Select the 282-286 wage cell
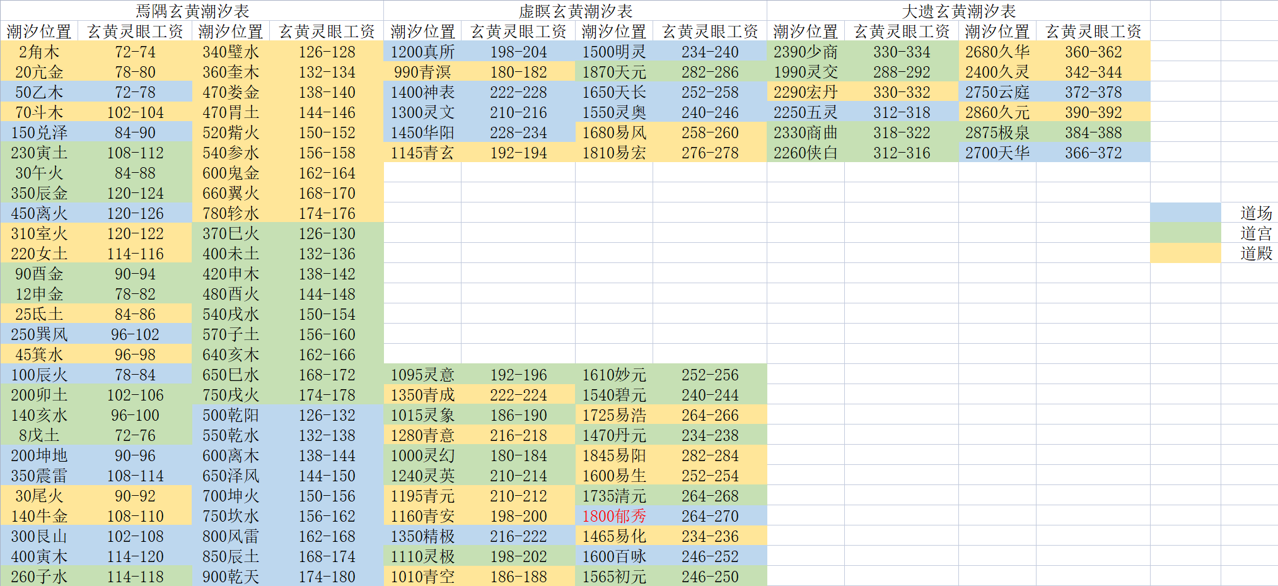The width and height of the screenshot is (1278, 586). click(x=710, y=71)
